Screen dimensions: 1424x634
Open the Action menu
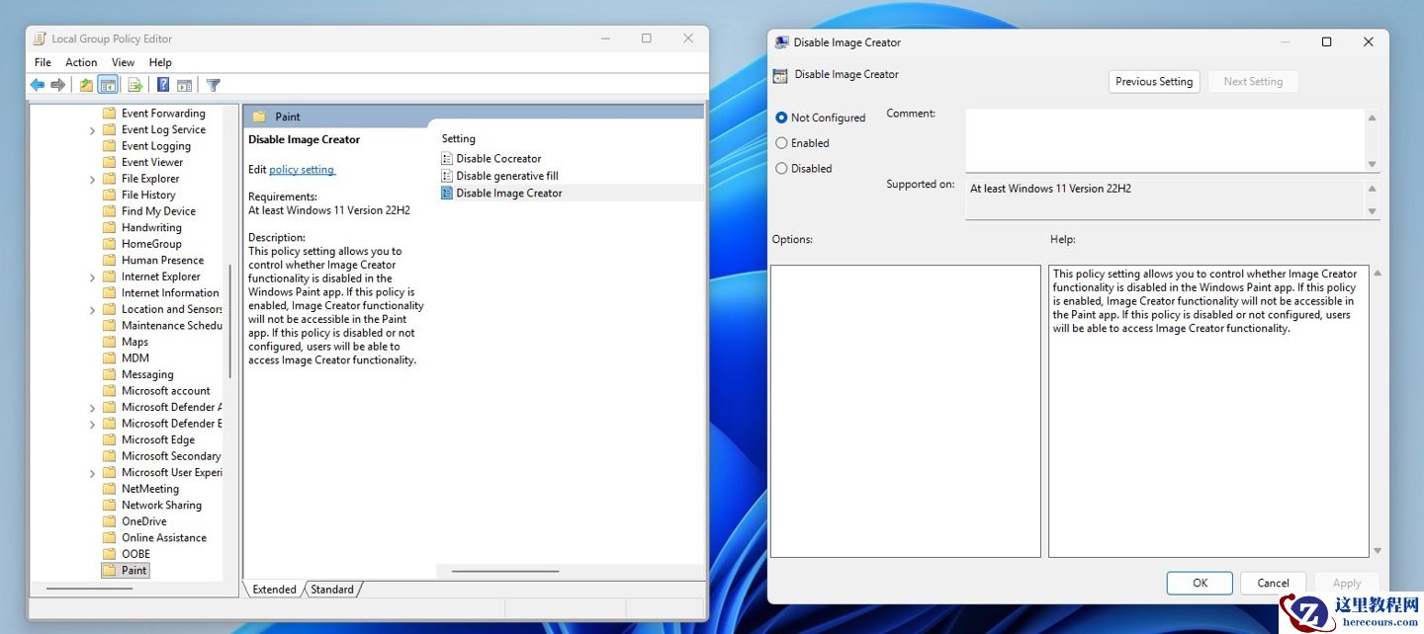coord(81,62)
